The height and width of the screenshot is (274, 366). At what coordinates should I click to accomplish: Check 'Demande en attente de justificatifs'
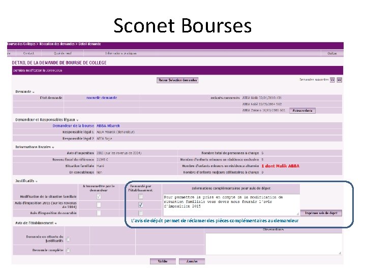click(68, 239)
